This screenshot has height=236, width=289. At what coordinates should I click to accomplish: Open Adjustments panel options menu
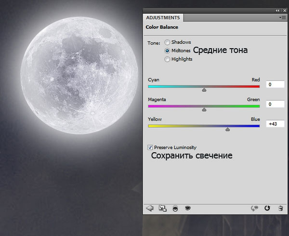(282, 17)
